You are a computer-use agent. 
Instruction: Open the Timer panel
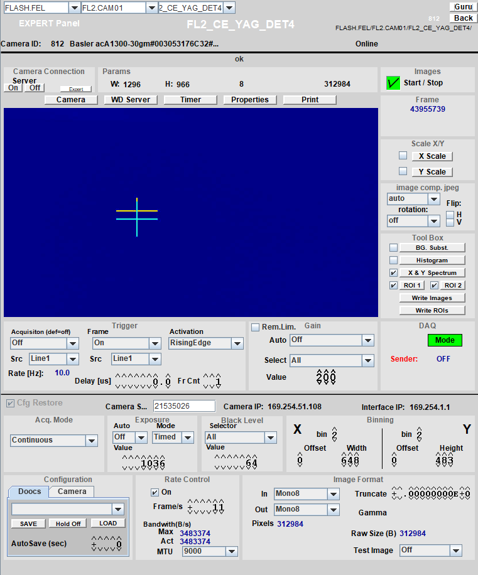coord(190,100)
